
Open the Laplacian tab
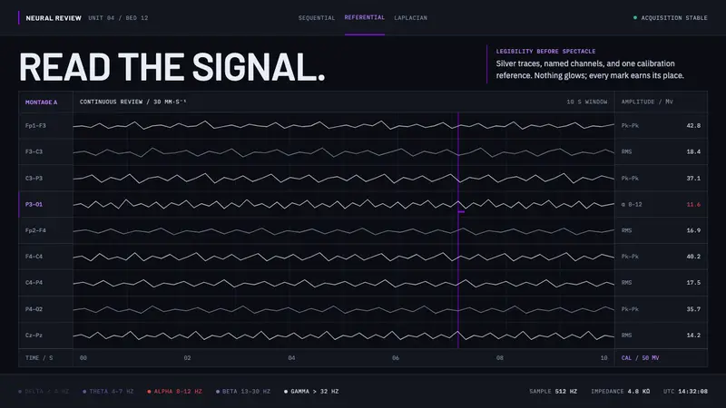(x=411, y=18)
